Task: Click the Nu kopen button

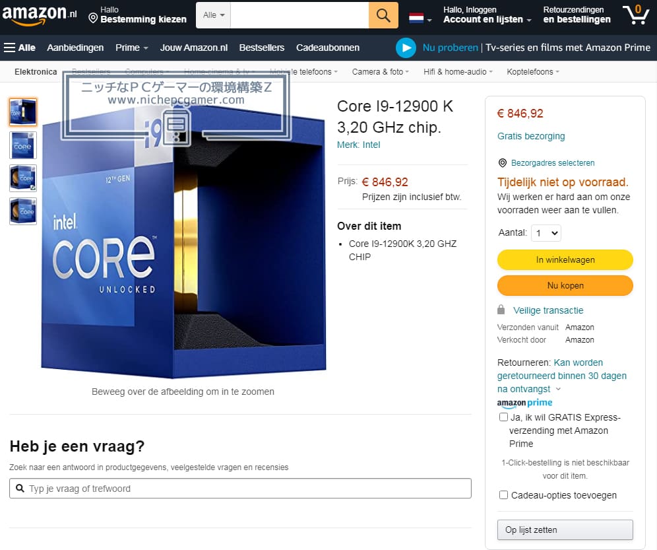Action: click(x=565, y=285)
